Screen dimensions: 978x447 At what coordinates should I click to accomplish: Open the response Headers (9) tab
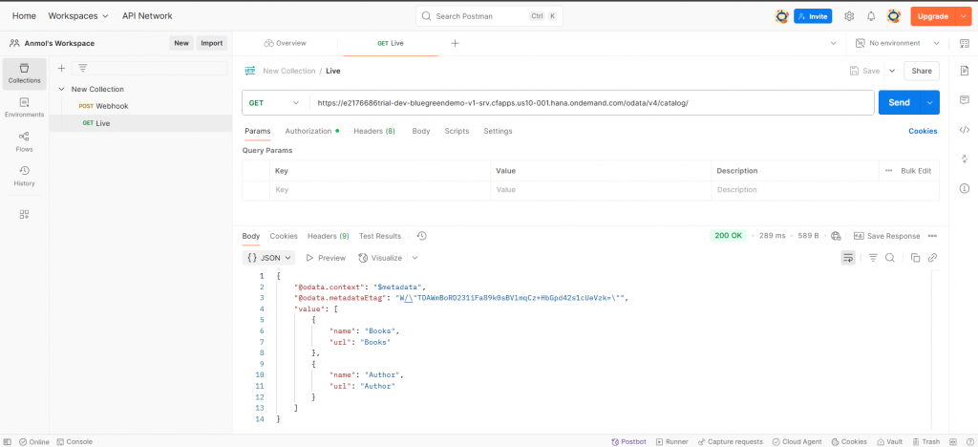[x=329, y=236]
